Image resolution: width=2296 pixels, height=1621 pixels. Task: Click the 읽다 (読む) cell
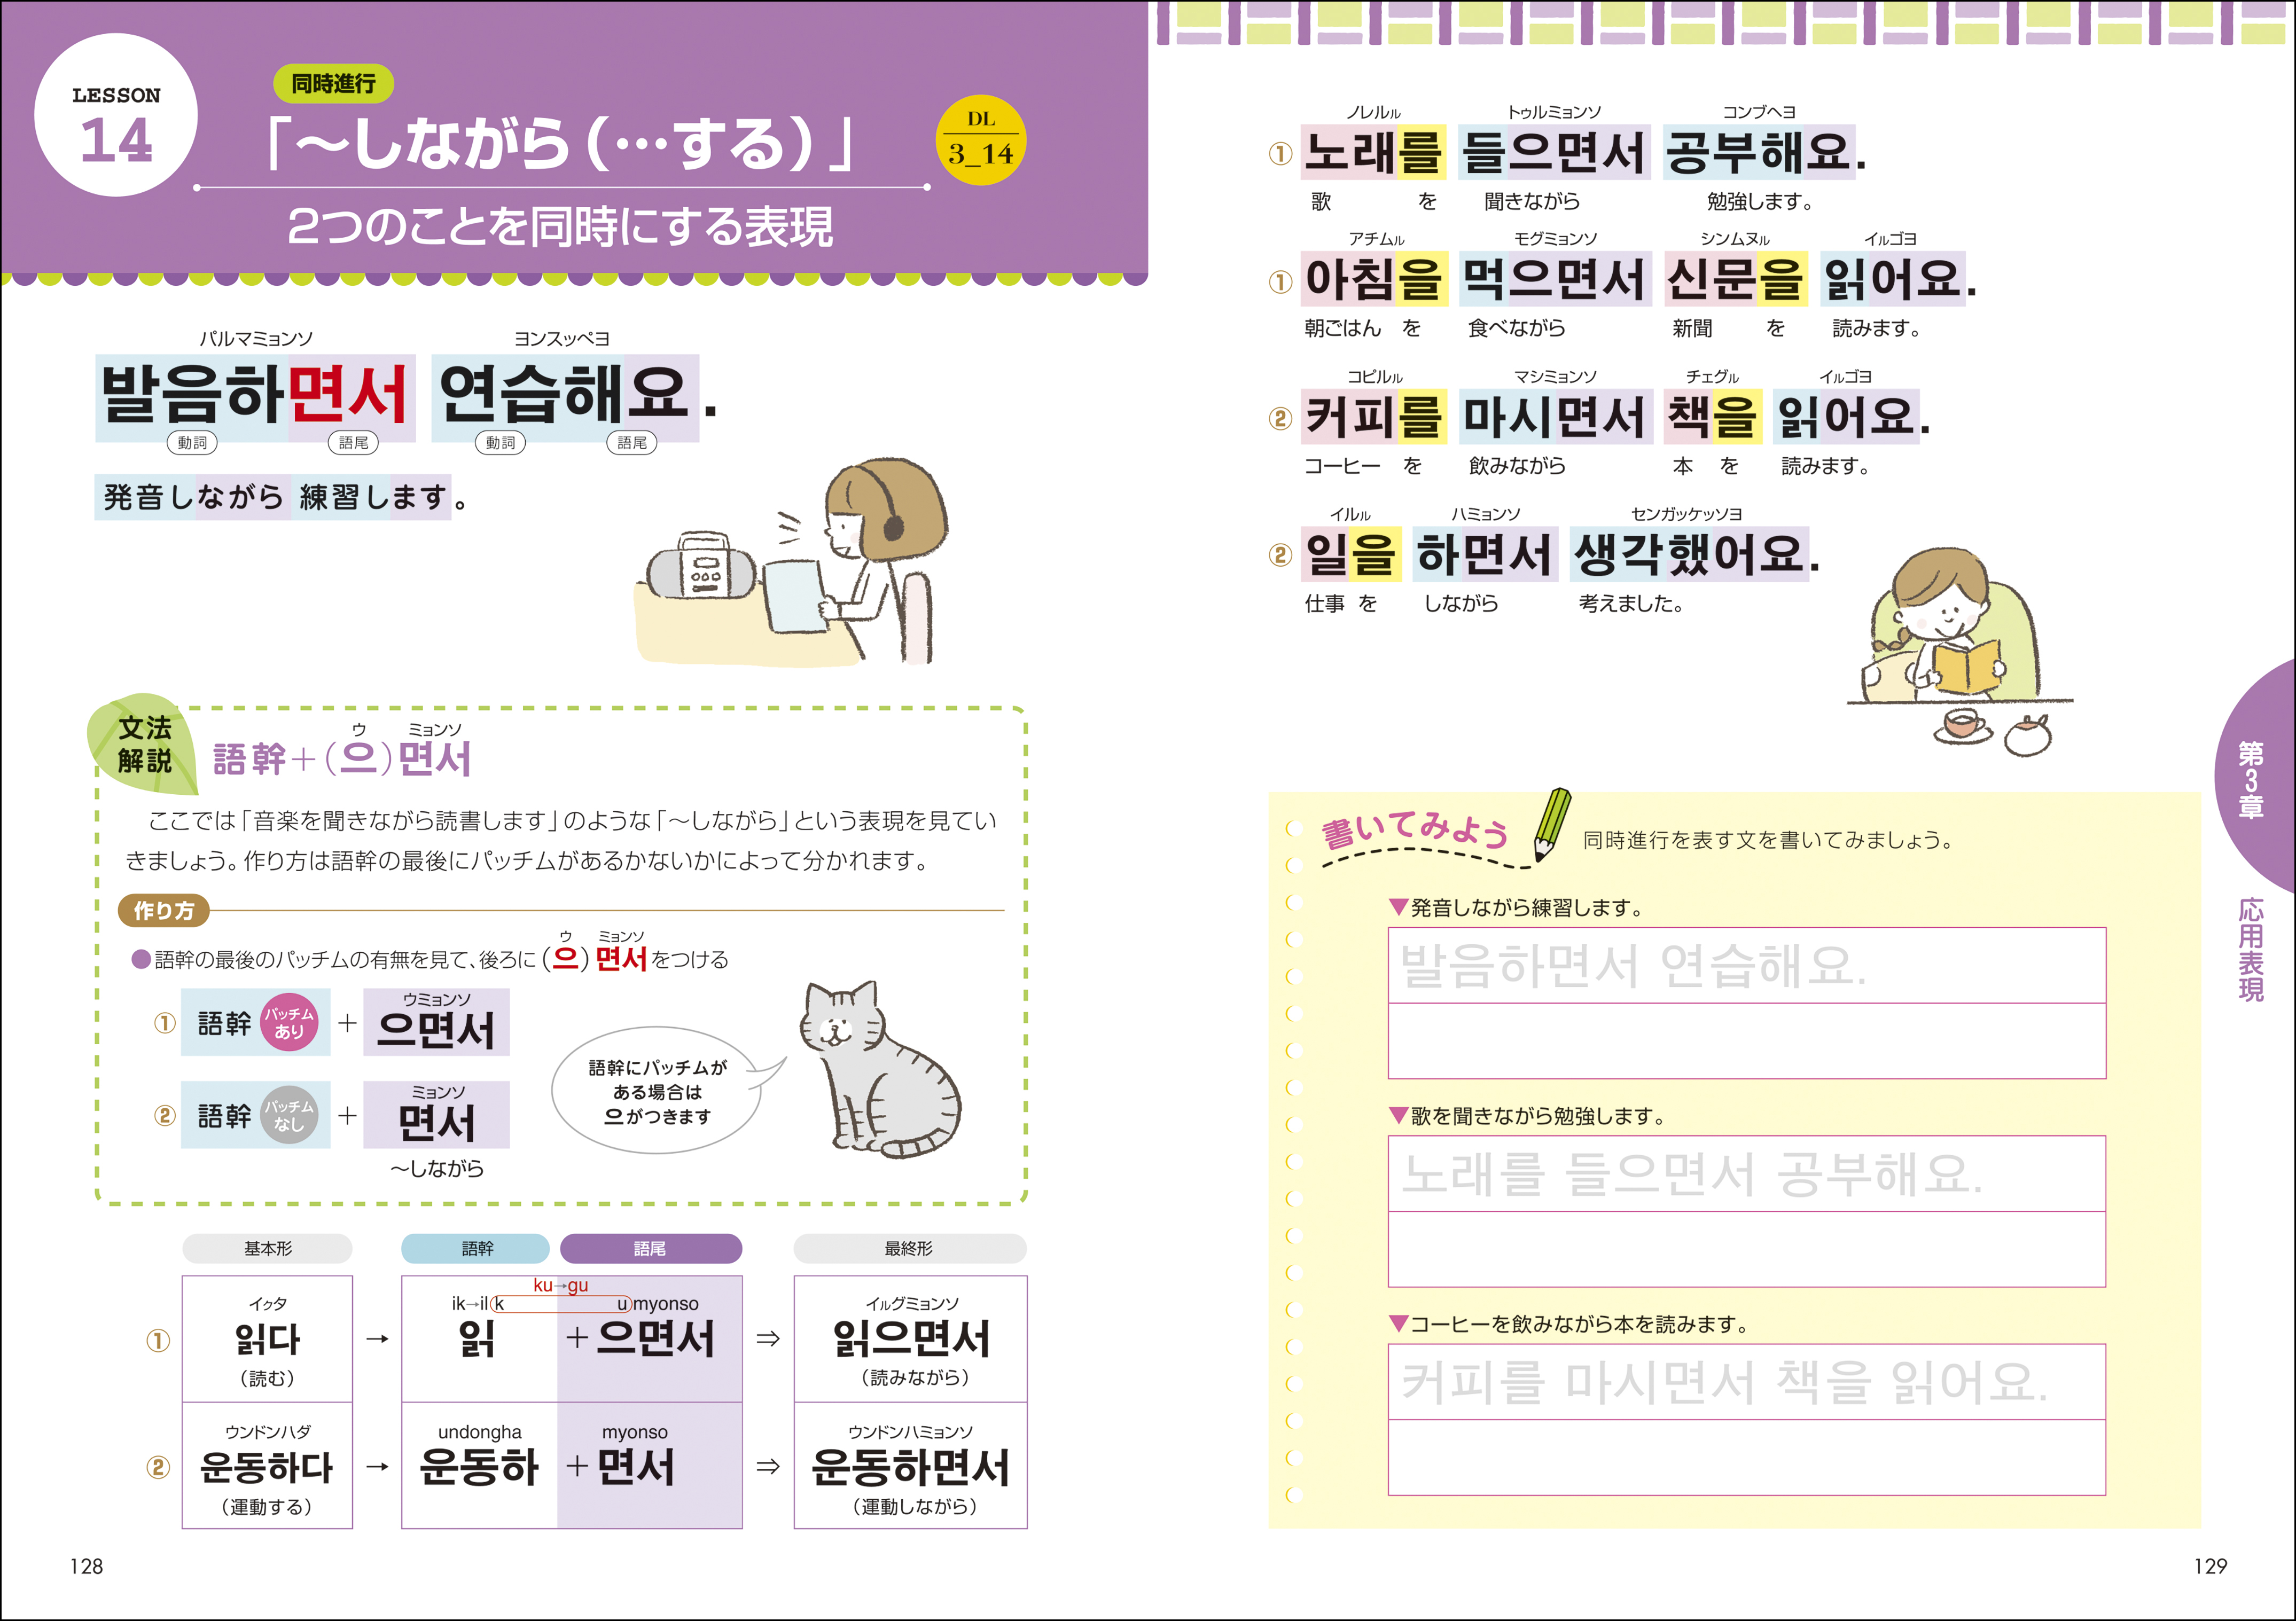click(x=267, y=1339)
